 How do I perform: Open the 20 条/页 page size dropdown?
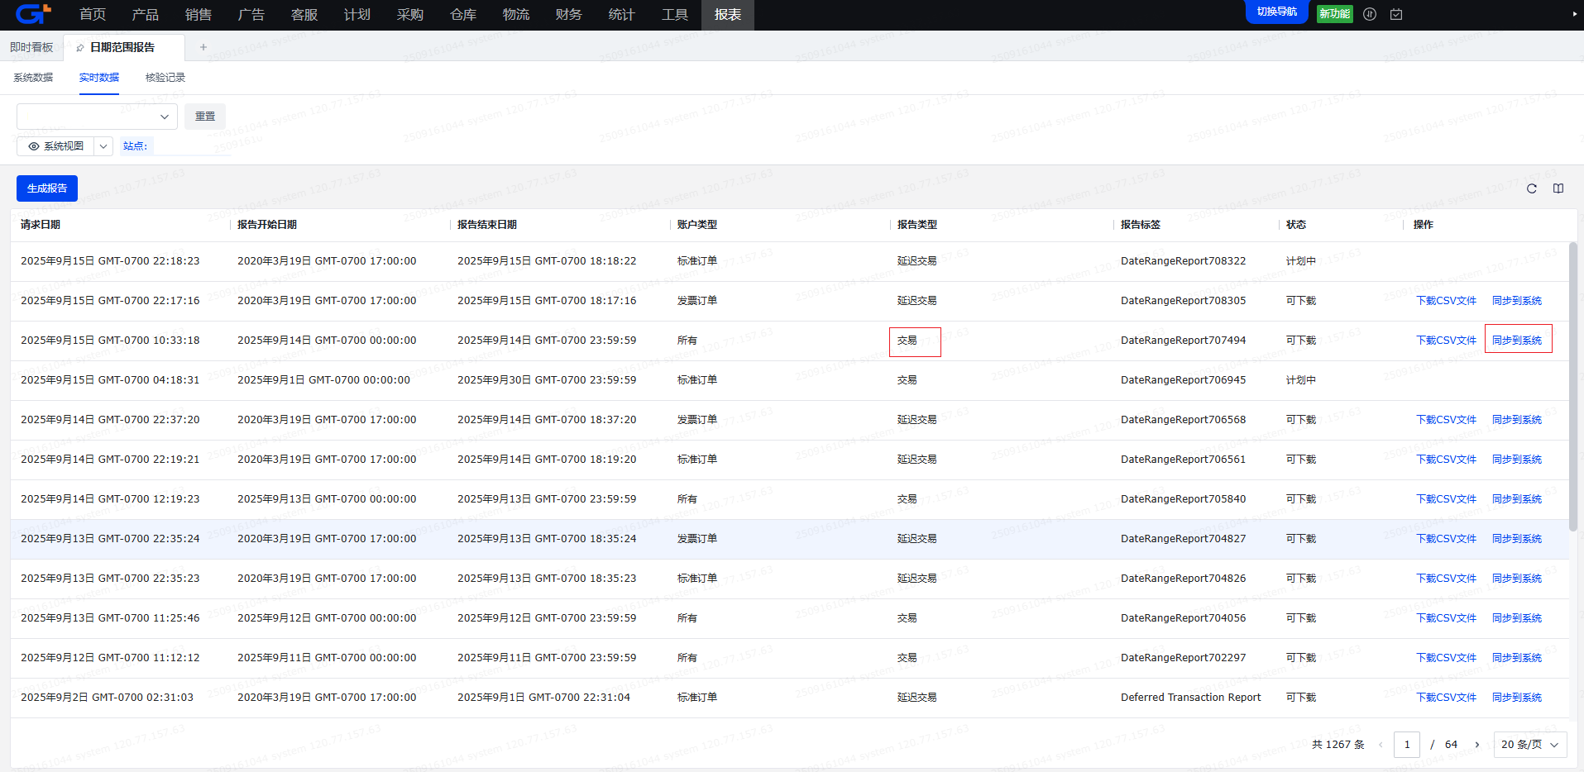1529,745
